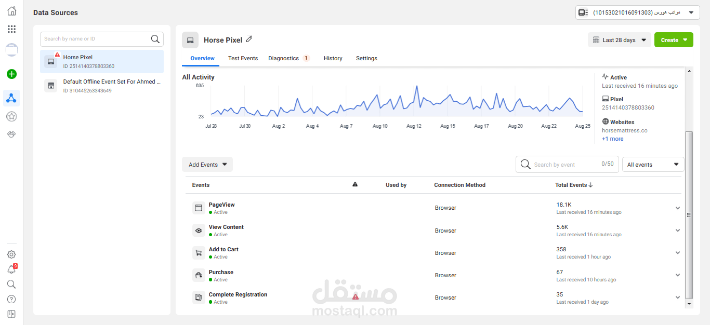Click Browser in the PageView row
This screenshot has width=710, height=325.
point(445,208)
